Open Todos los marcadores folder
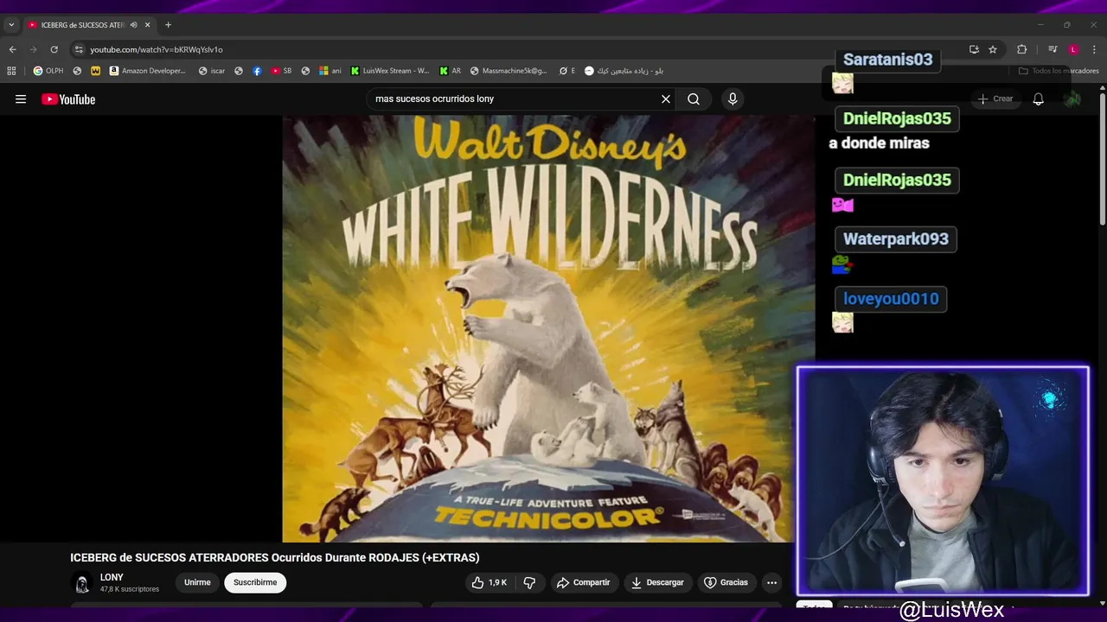 click(x=1059, y=71)
